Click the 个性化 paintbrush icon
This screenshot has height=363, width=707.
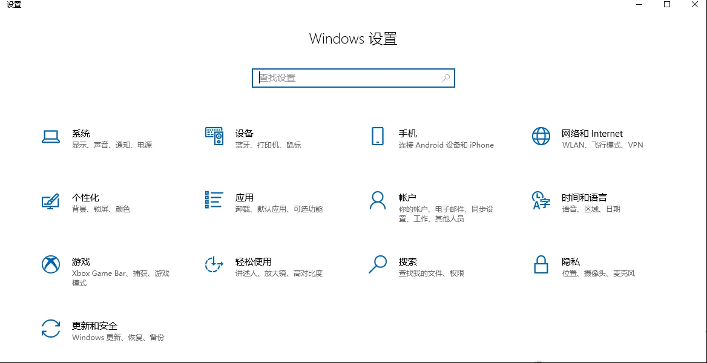pyautogui.click(x=50, y=201)
